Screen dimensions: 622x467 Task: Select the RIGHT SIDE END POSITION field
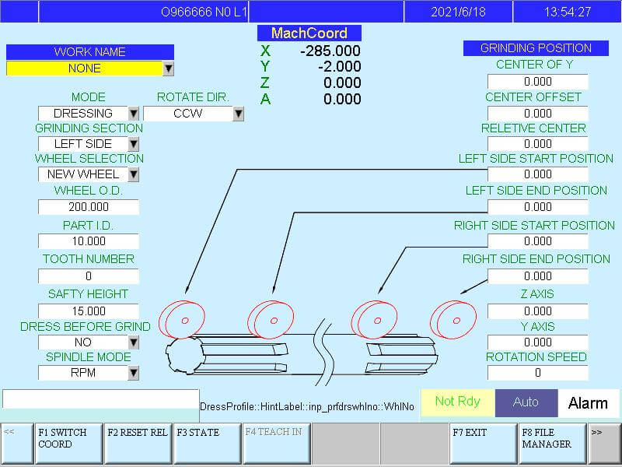click(538, 276)
